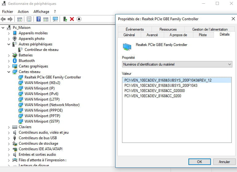Screen dimensions: 237x172
Task: Click the Back arrow toolbar icon
Action: (3, 19)
